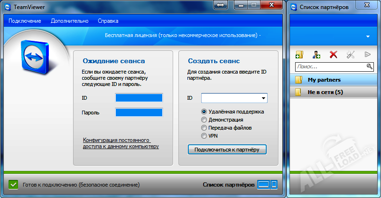This screenshot has width=381, height=198.
Task: Select the Демонстрация radio button
Action: coord(204,120)
